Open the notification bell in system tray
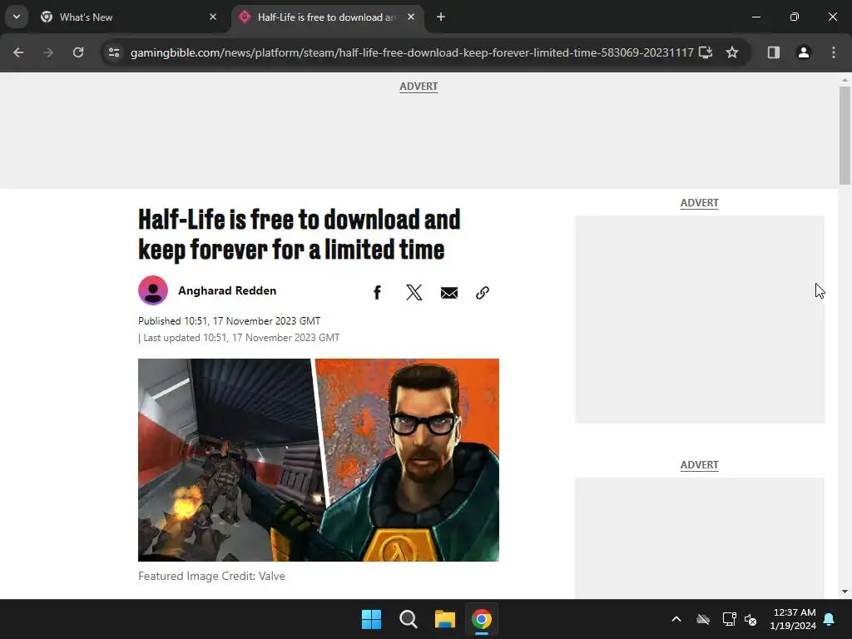Viewport: 852px width, 639px height. (x=830, y=619)
